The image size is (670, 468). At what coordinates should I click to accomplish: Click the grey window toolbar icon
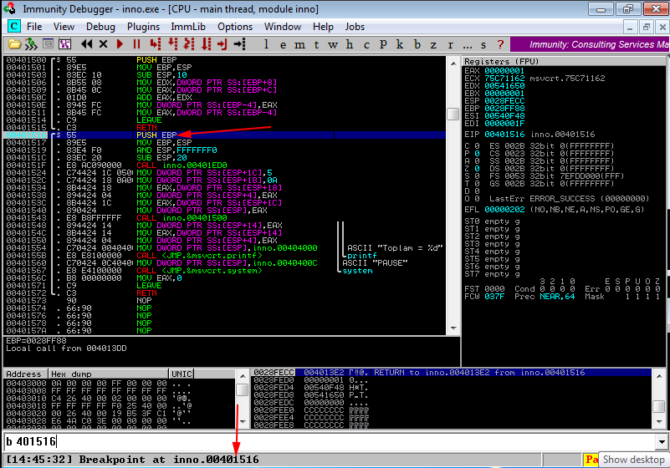click(49, 43)
